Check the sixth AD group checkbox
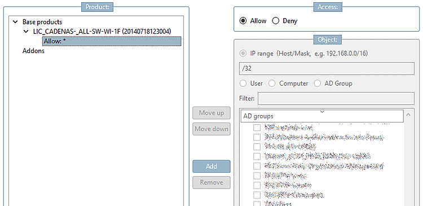The width and height of the screenshot is (423, 206). click(257, 176)
